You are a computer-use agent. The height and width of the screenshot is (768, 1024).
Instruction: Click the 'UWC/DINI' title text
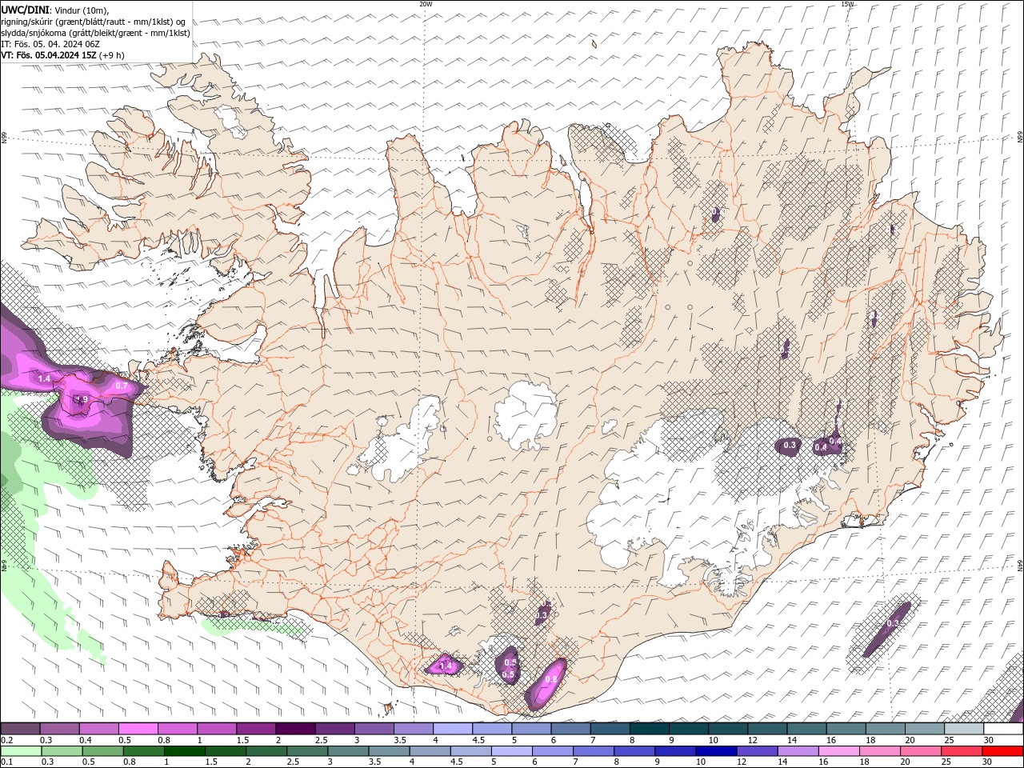(x=25, y=10)
